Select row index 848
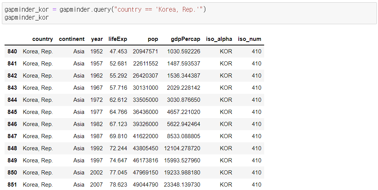 pos(12,148)
